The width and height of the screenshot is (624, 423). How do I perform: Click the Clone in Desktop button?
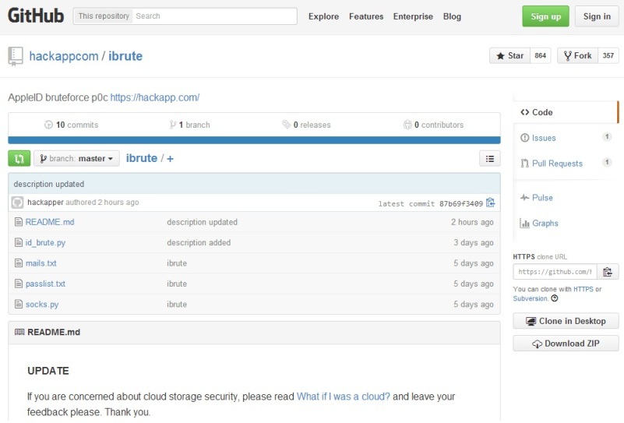[566, 321]
